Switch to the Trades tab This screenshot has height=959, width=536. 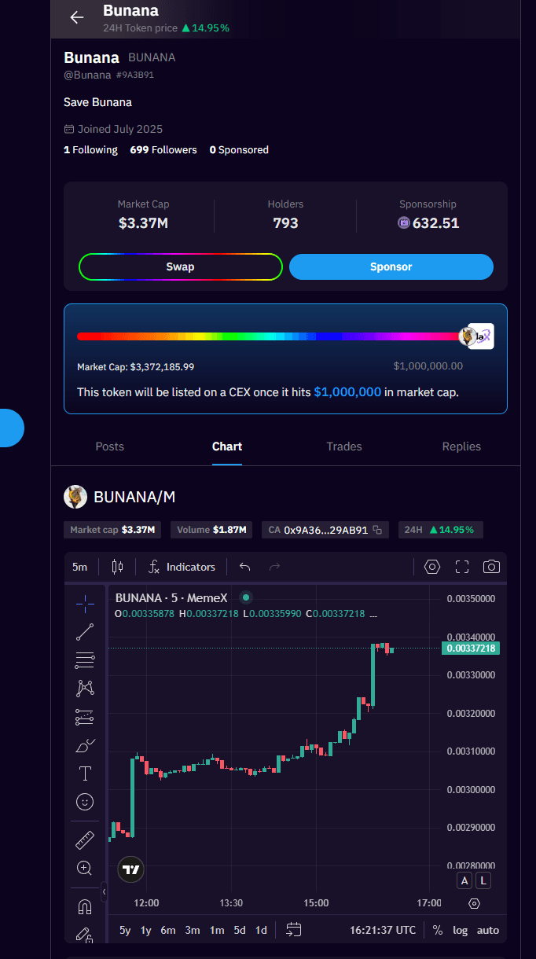point(344,446)
